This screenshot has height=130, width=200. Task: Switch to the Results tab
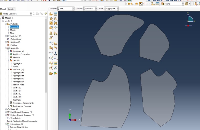point(11,9)
